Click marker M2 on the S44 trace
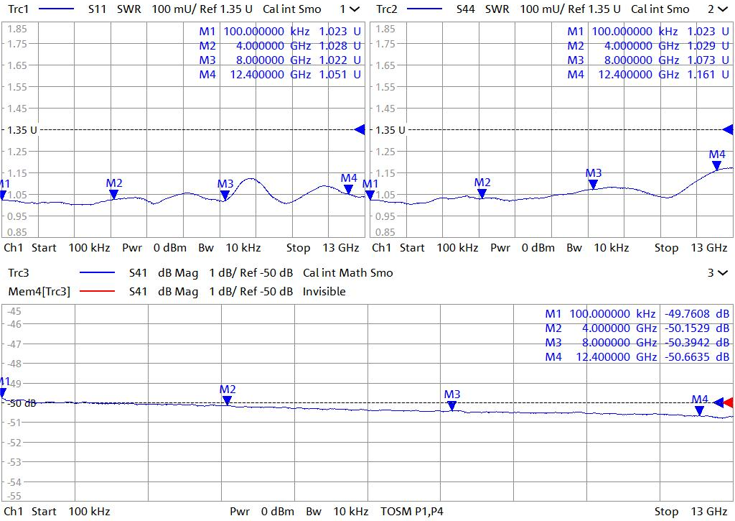The width and height of the screenshot is (735, 521). 482,193
